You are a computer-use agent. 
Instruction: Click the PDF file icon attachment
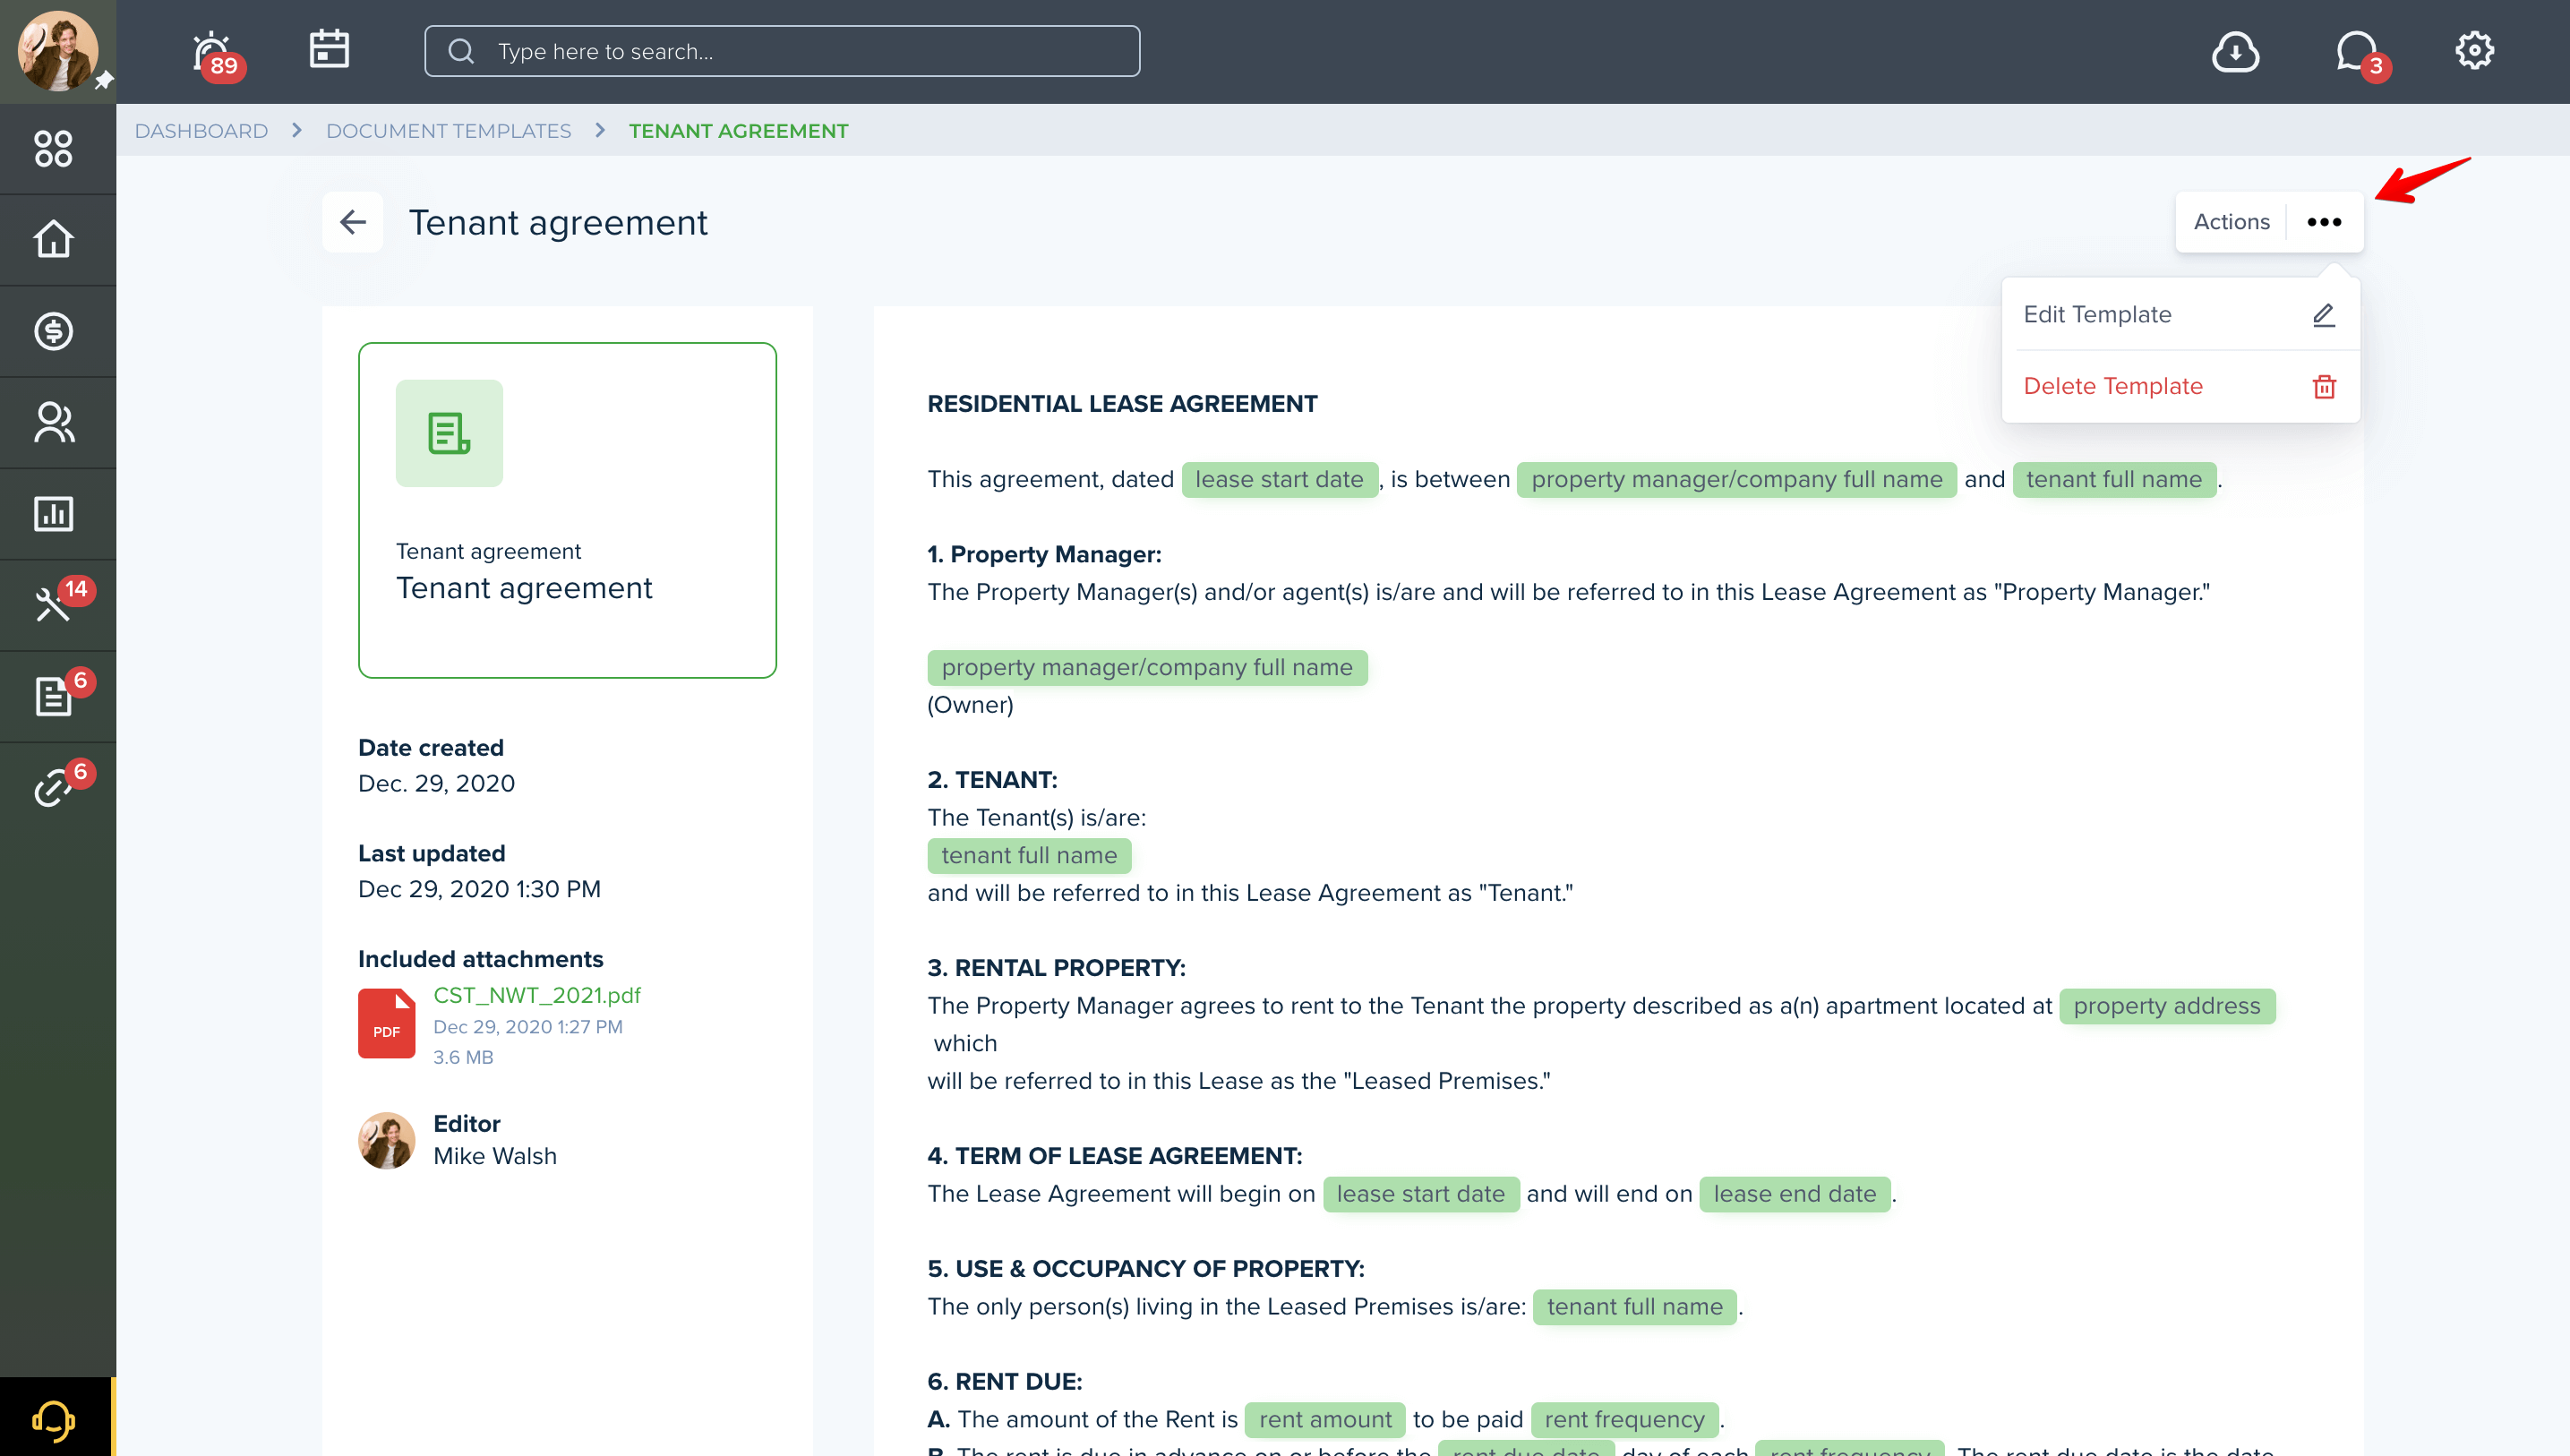click(x=386, y=1023)
